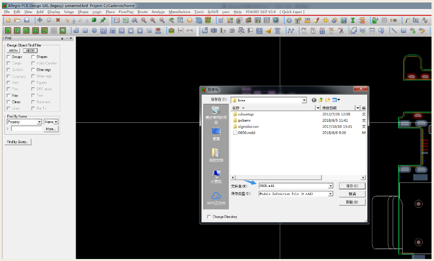Click the file list horizontal scrollbar
Screen dimensions: 434x261
click(x=298, y=177)
